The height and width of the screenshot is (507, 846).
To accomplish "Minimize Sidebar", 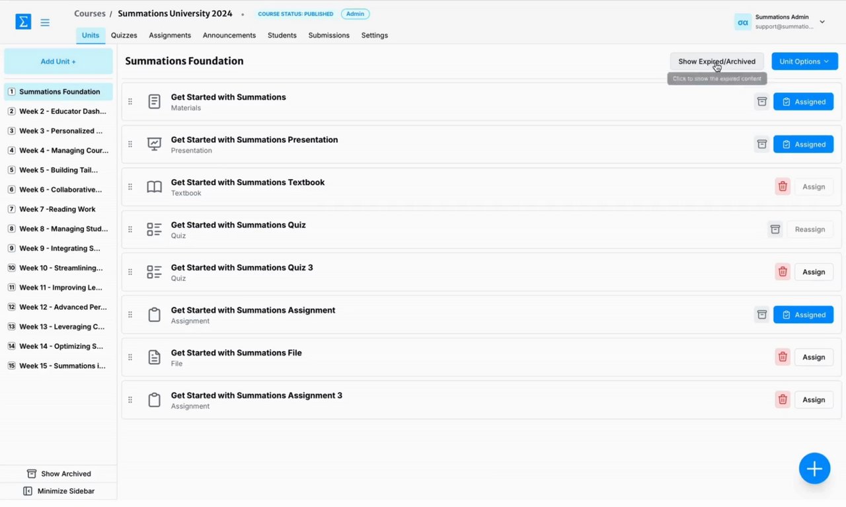I will coord(59,491).
